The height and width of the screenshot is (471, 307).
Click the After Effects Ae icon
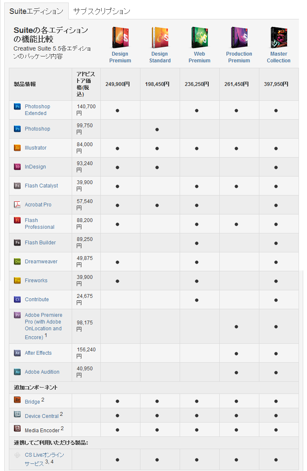(17, 353)
